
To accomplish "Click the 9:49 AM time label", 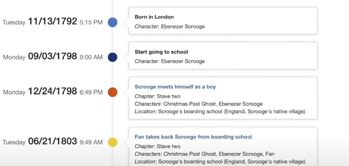I will 91,142.
